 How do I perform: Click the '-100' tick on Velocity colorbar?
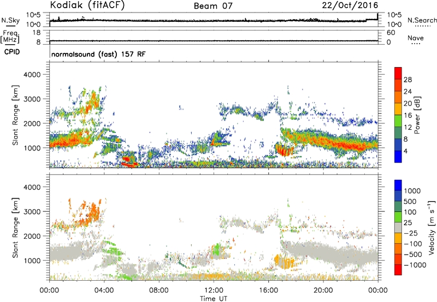[x=413, y=244]
